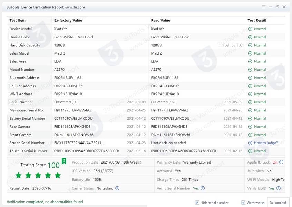This screenshot has height=207, width=292.
Task: Click the Jailbroken No value
Action: pos(269,171)
